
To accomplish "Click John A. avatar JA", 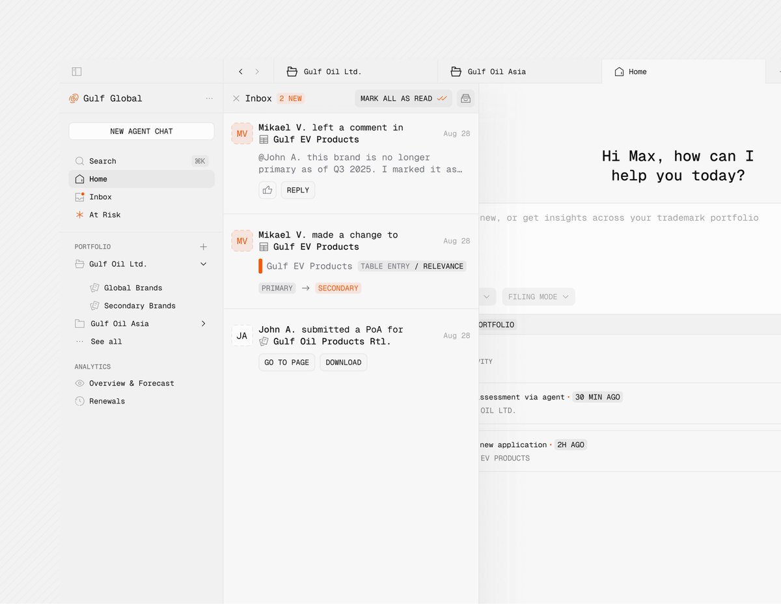I will 242,336.
